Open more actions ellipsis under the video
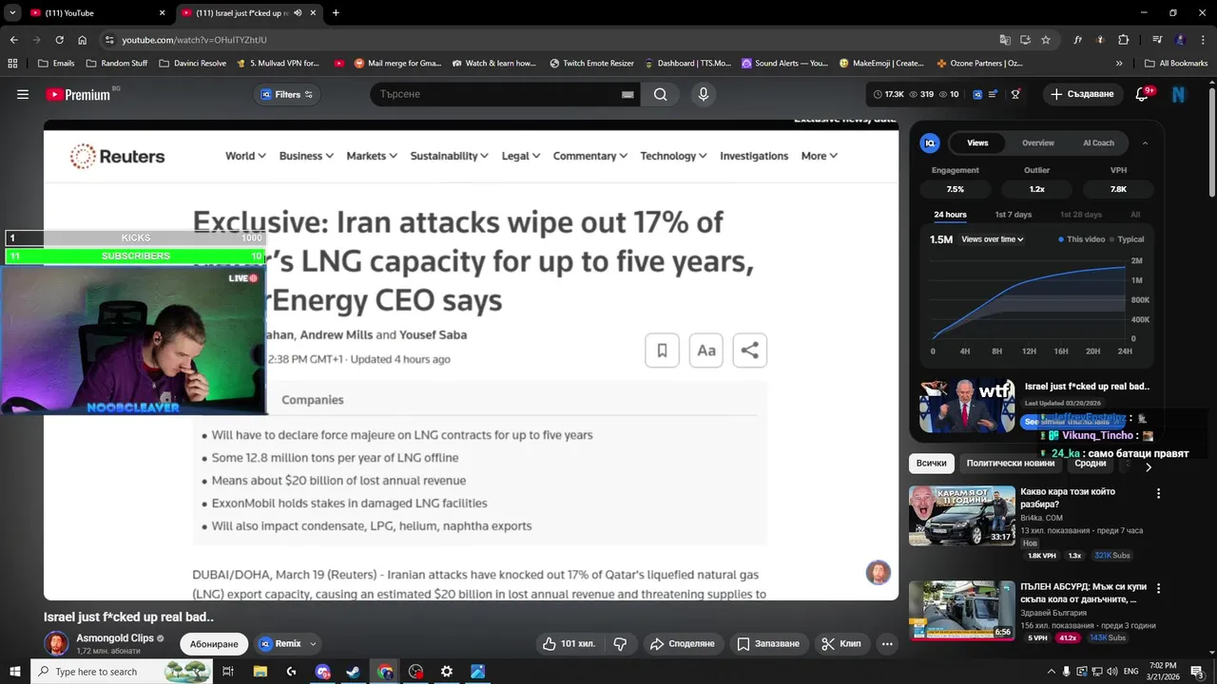 (887, 643)
